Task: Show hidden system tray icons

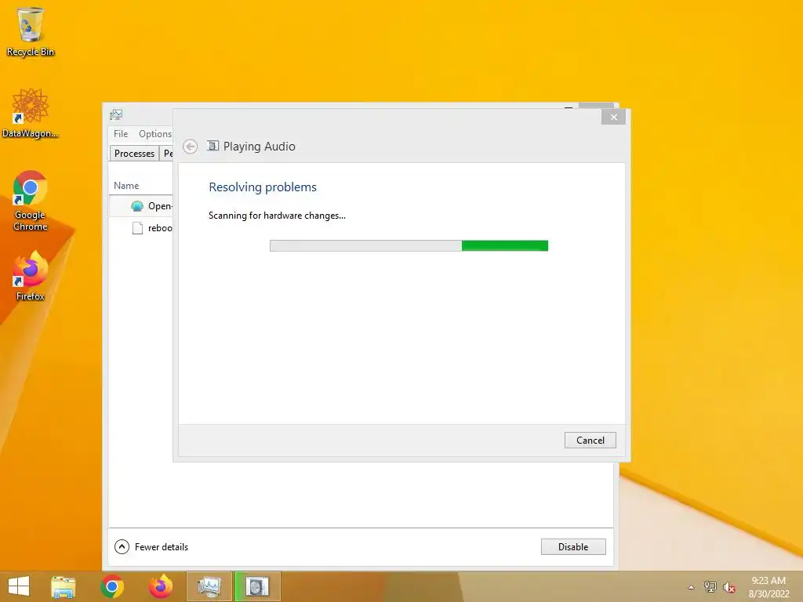Action: coord(691,587)
